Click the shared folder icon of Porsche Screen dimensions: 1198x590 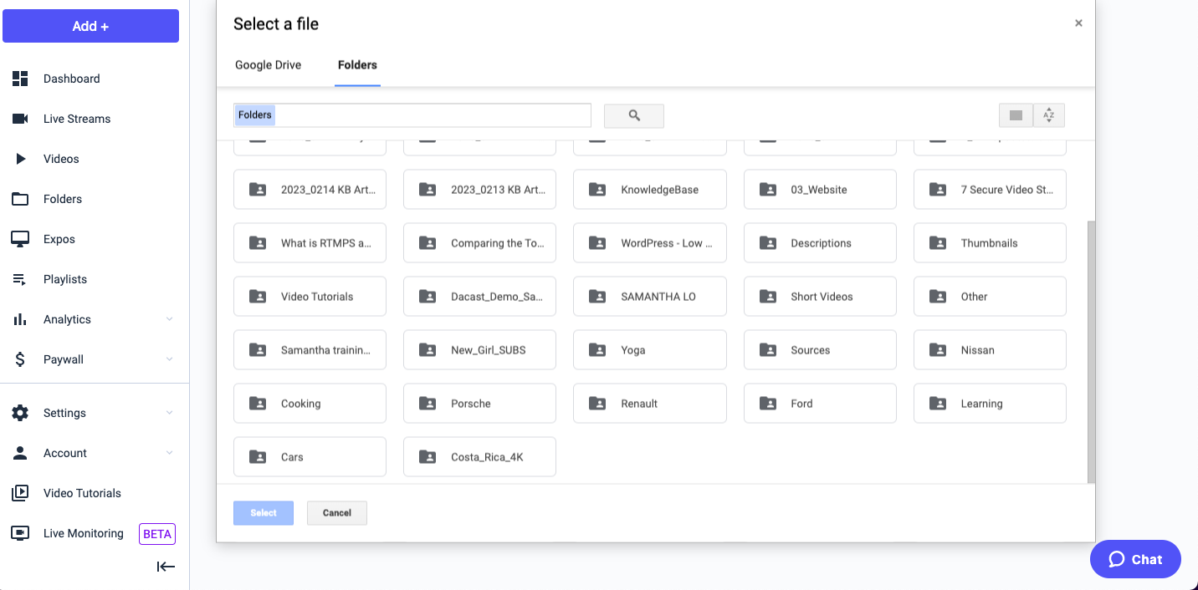coord(427,404)
